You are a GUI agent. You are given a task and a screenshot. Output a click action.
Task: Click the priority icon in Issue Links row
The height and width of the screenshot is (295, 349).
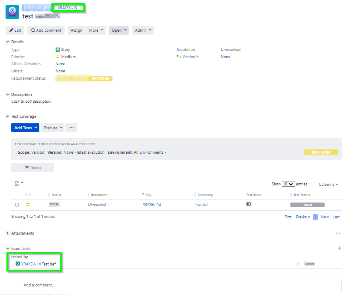click(298, 264)
